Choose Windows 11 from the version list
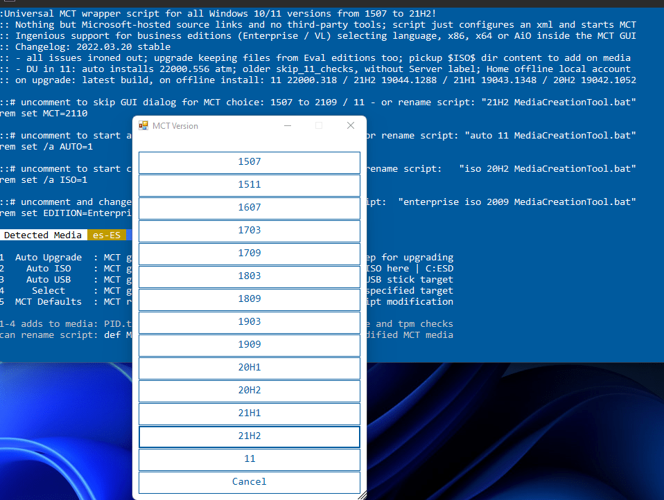Screen dimensions: 664x500 (250, 458)
